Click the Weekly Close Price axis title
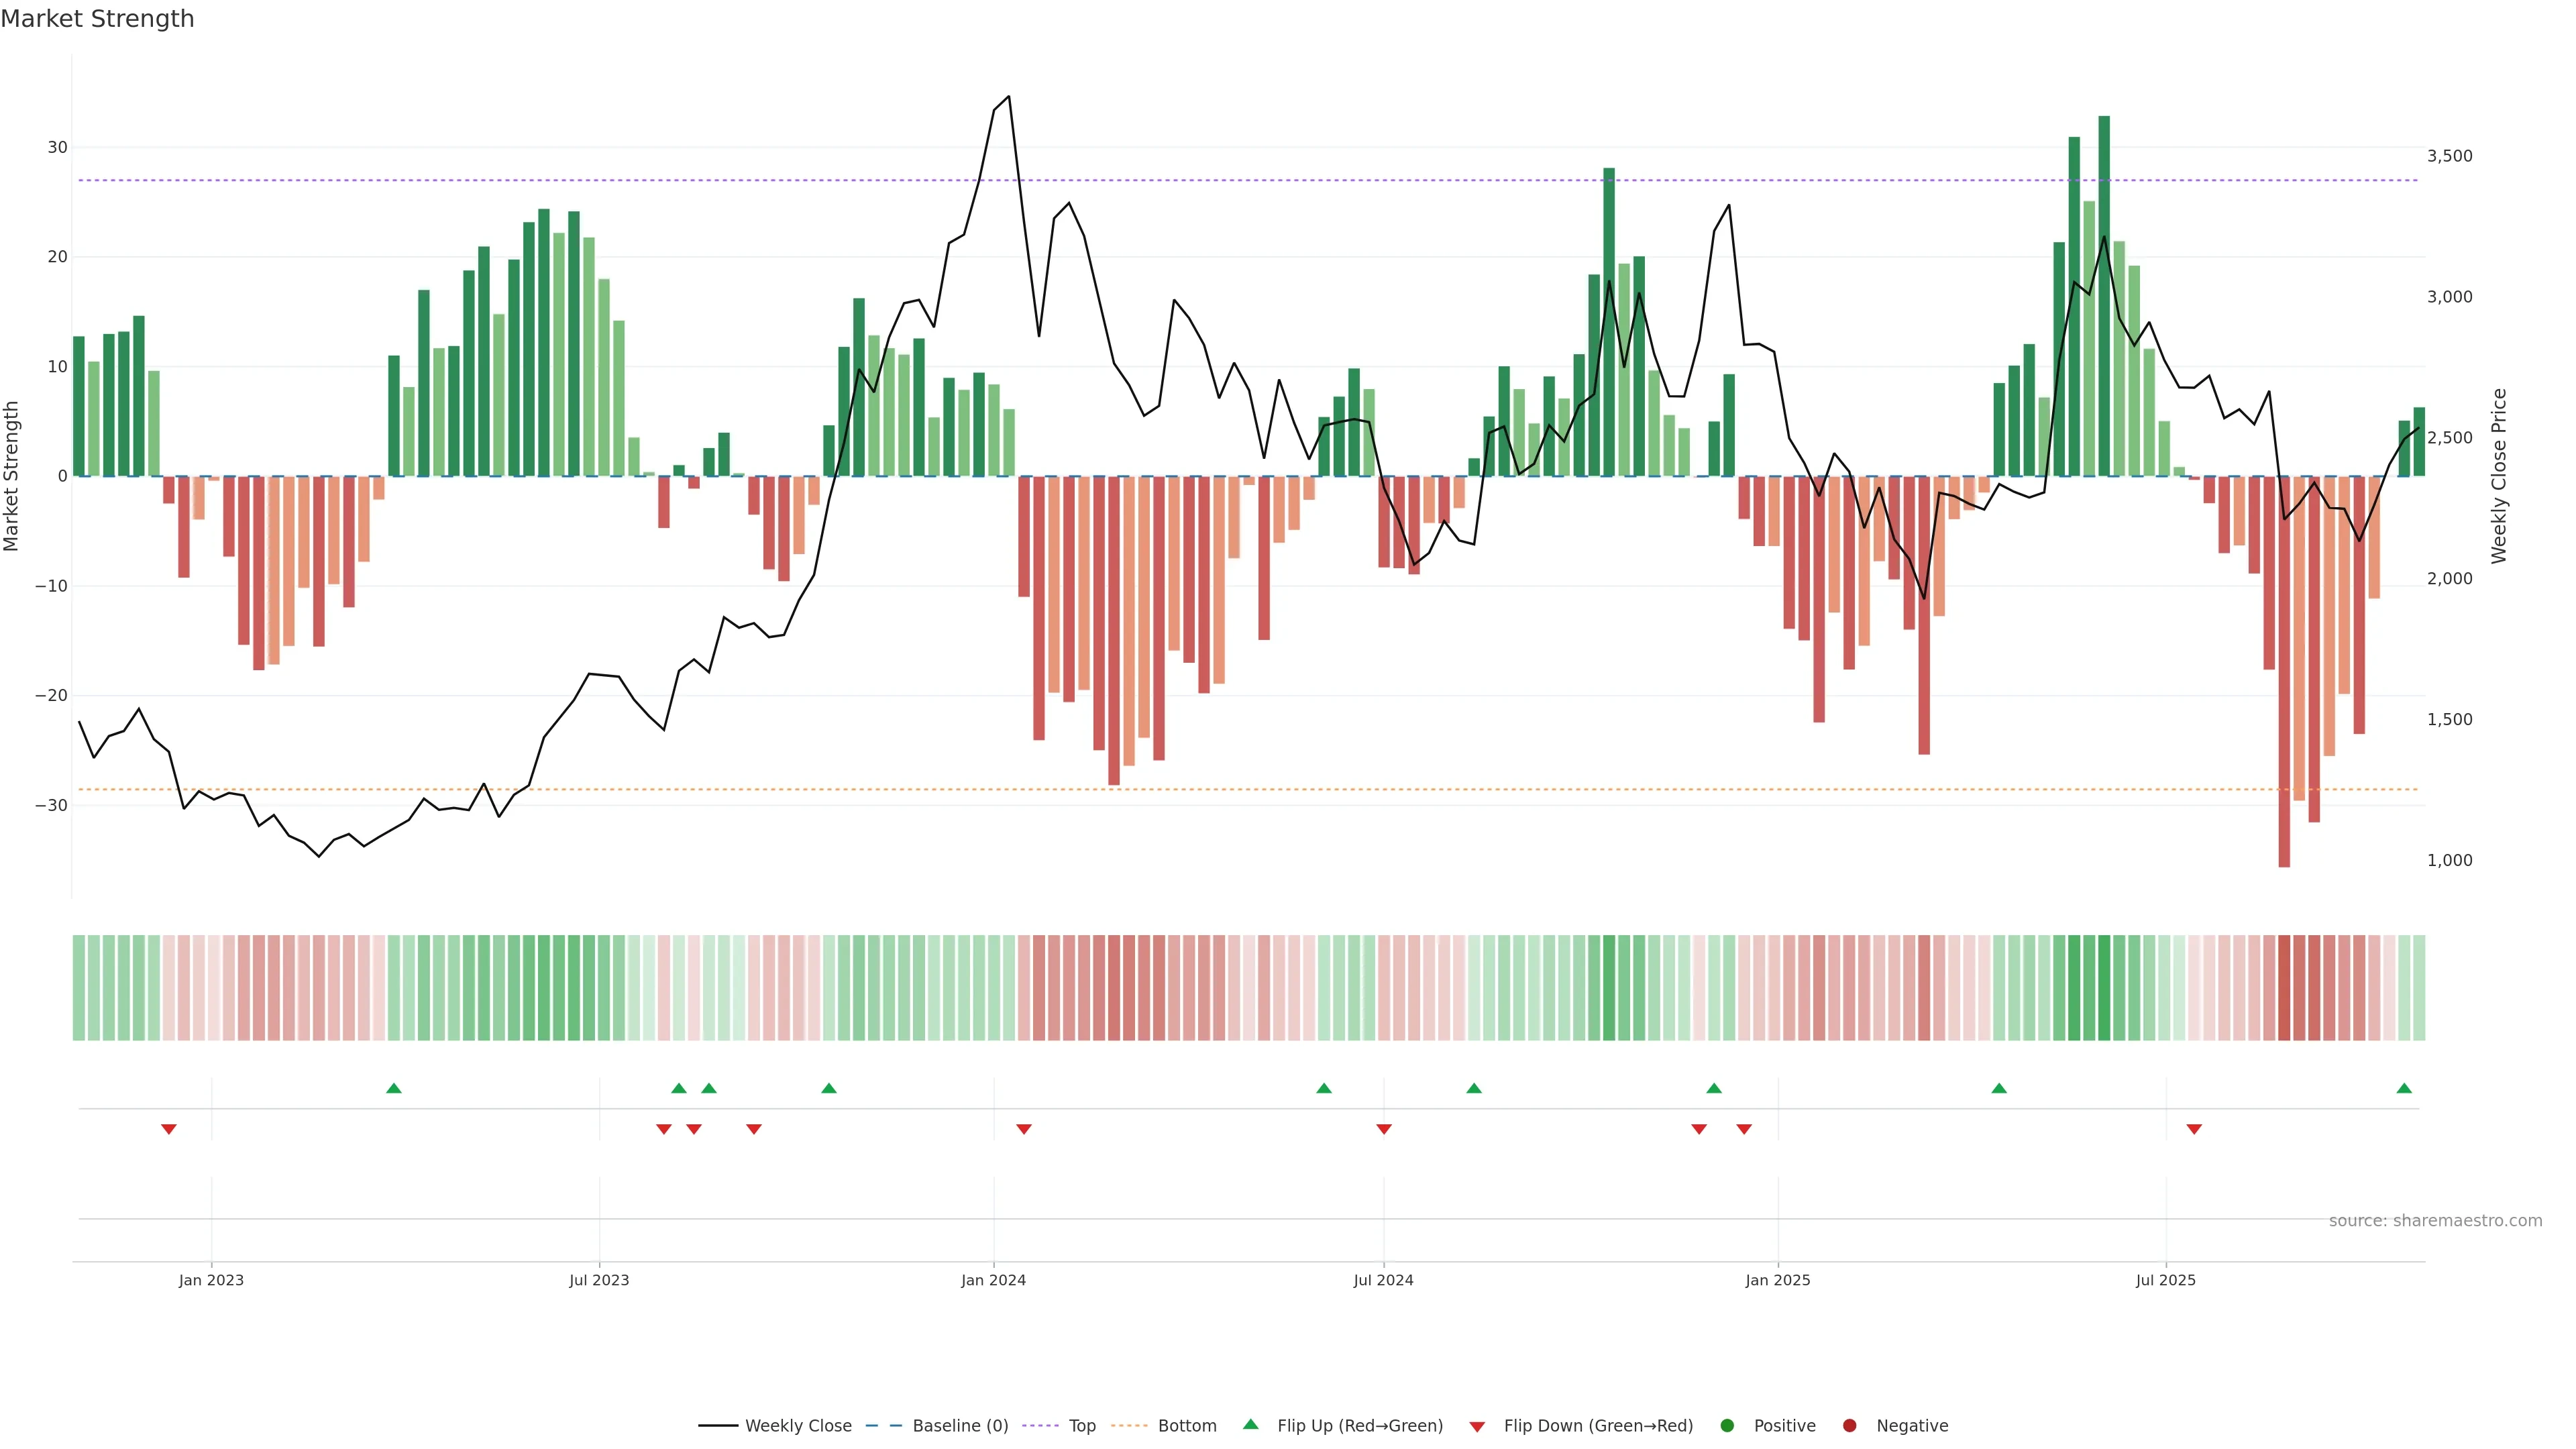 point(2499,476)
